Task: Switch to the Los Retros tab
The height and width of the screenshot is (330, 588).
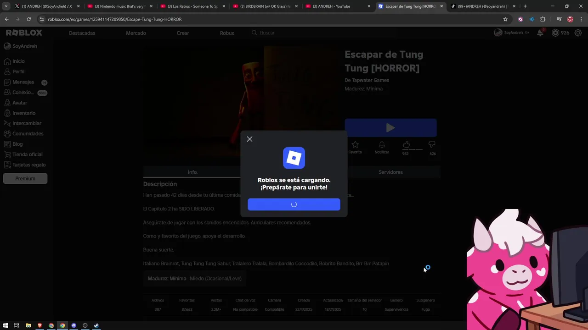Action: [192, 6]
